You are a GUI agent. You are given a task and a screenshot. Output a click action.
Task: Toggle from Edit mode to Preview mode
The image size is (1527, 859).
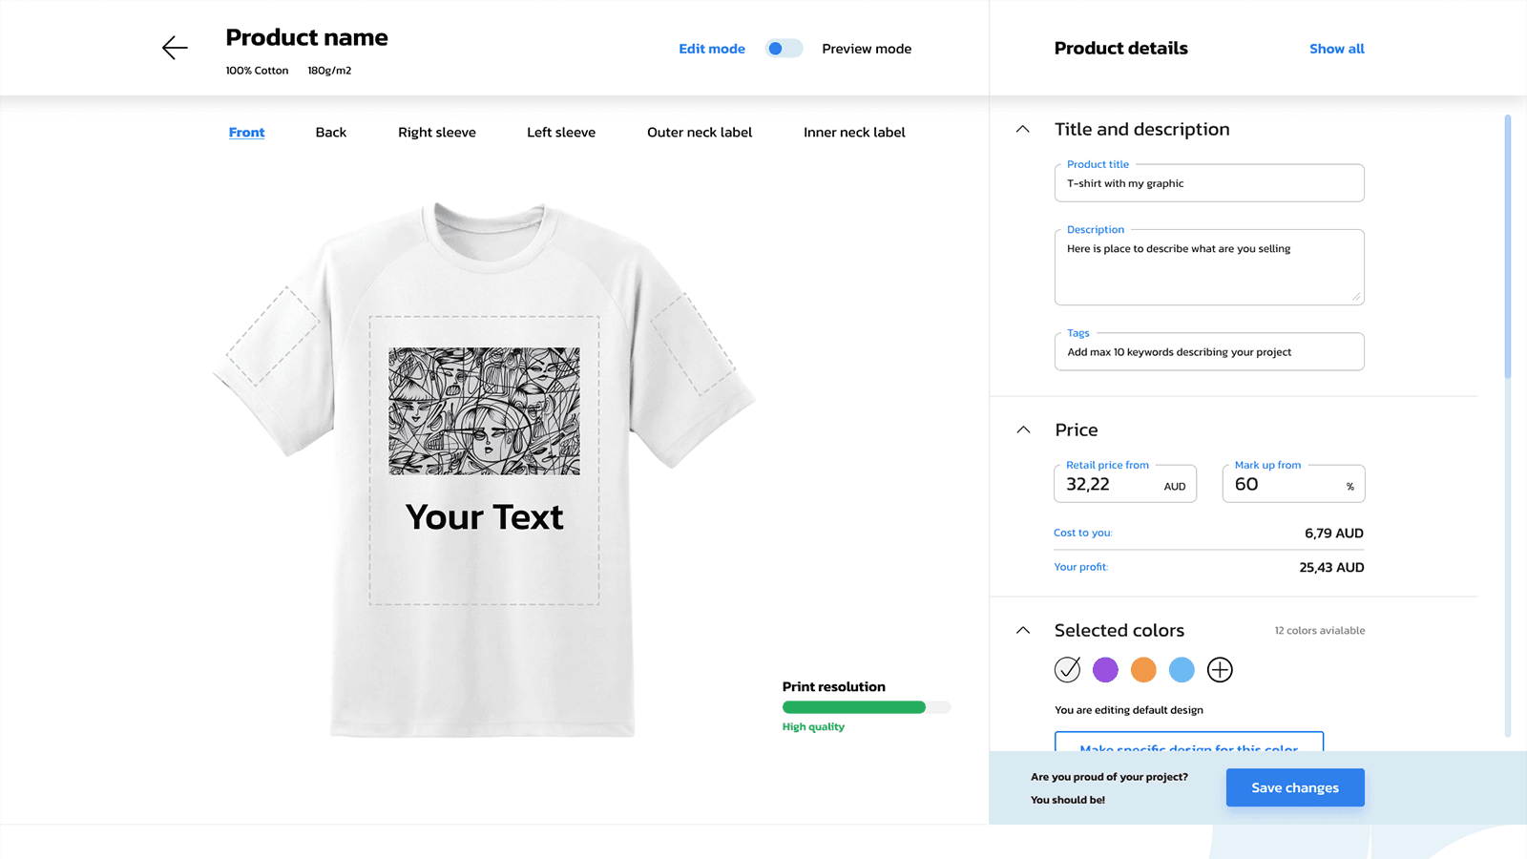point(784,48)
